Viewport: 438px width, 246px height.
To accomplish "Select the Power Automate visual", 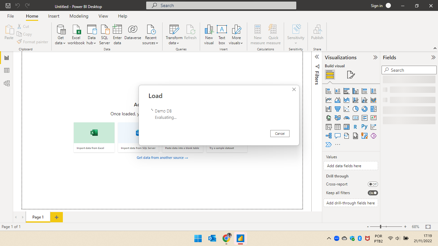I will pyautogui.click(x=328, y=145).
